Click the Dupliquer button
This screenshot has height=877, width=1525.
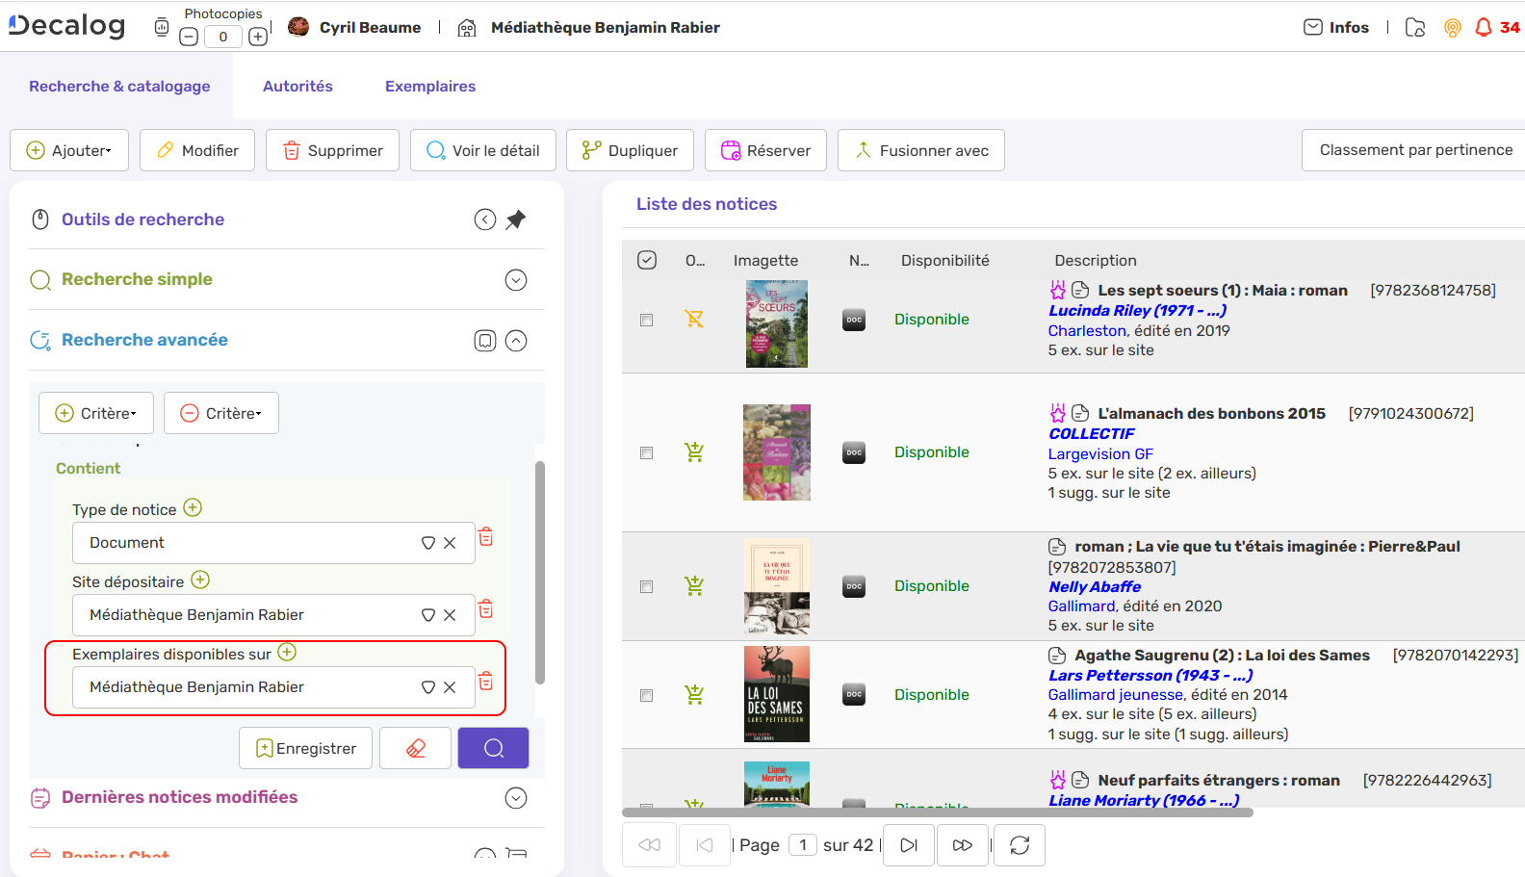pos(630,150)
